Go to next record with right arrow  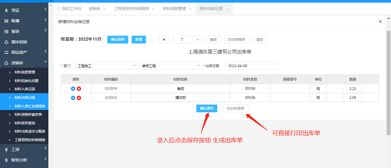click(x=198, y=39)
